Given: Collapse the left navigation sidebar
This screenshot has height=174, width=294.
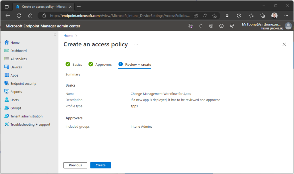Looking at the screenshot, I should (x=55, y=35).
